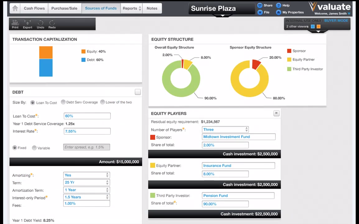
Task: Click the Print icon
Action: pyautogui.click(x=15, y=22)
